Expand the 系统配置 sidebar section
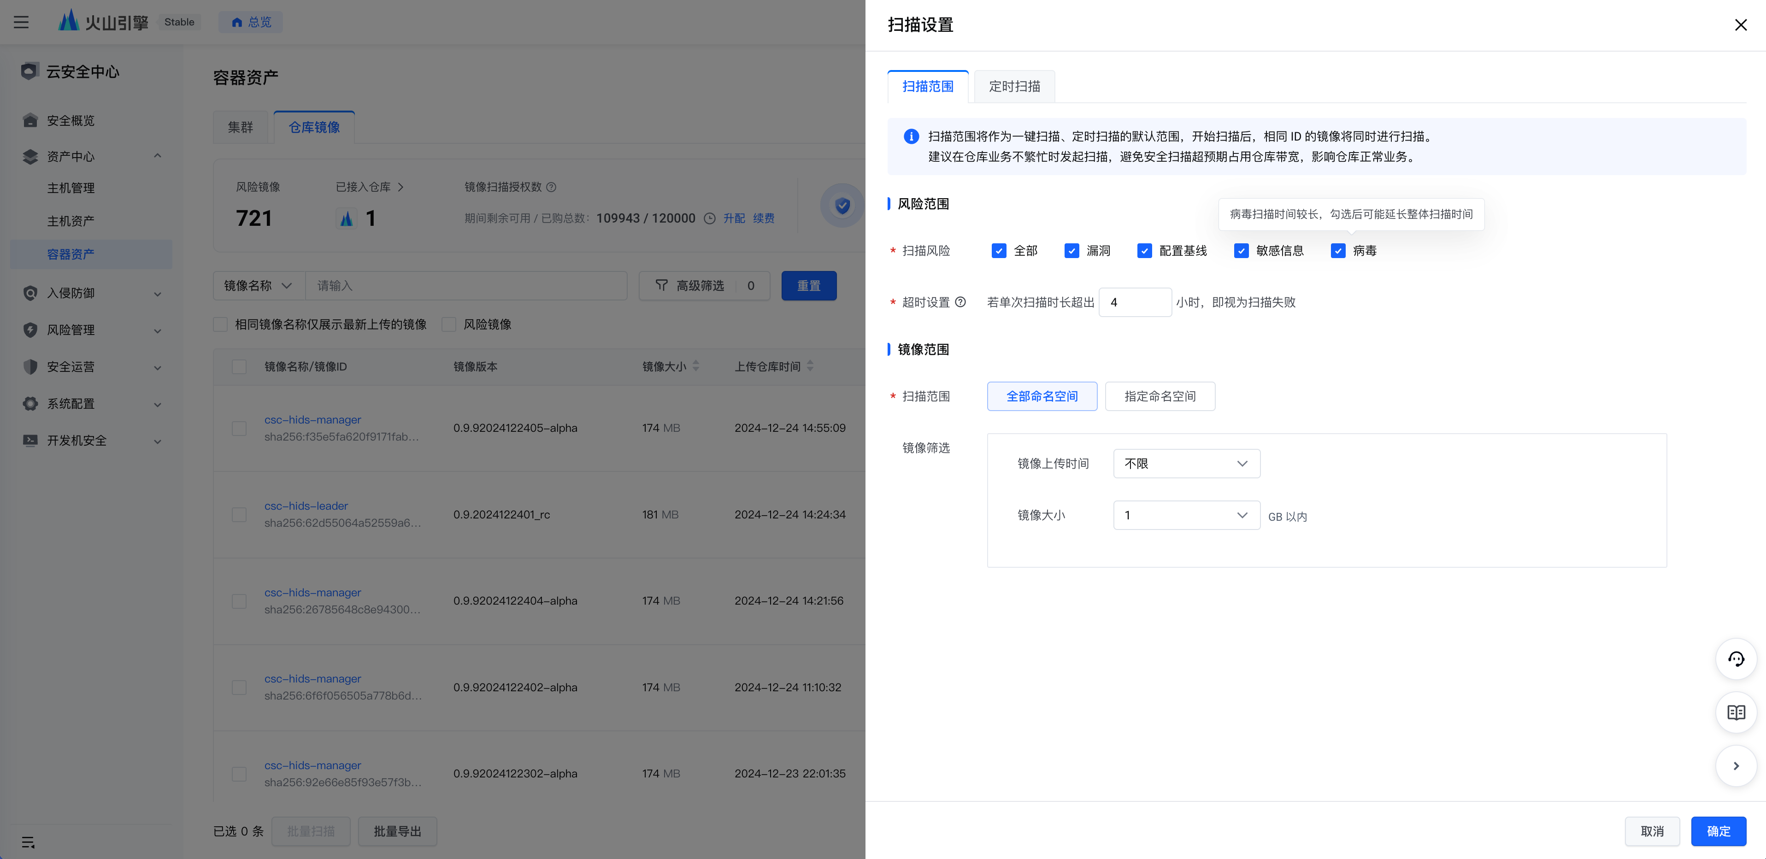The image size is (1766, 859). [158, 405]
